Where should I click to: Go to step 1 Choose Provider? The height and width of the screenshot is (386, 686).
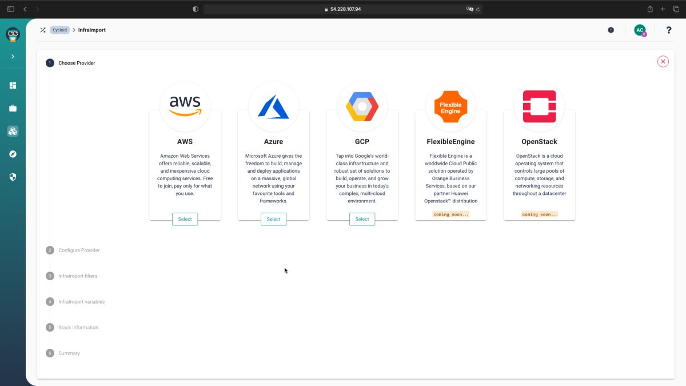tap(70, 63)
